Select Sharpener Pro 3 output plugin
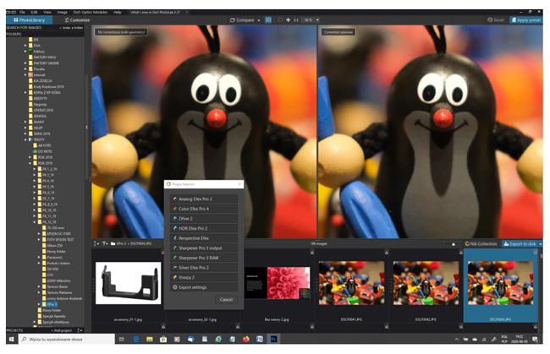 (x=204, y=248)
